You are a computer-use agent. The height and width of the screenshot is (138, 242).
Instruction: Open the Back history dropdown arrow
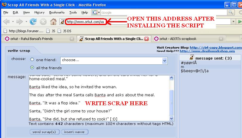coord(13,21)
